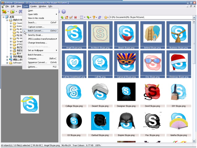Click the Designer Skype.png file name
Viewport: 197px width, 148px height.
(126, 106)
